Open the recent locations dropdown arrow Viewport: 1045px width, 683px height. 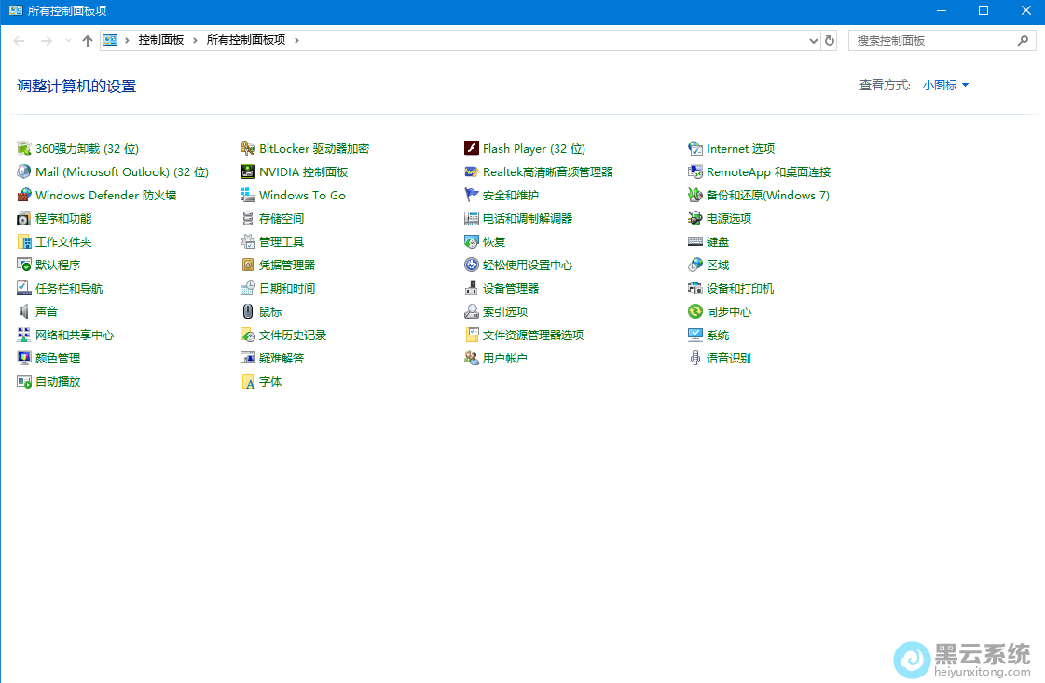(68, 41)
